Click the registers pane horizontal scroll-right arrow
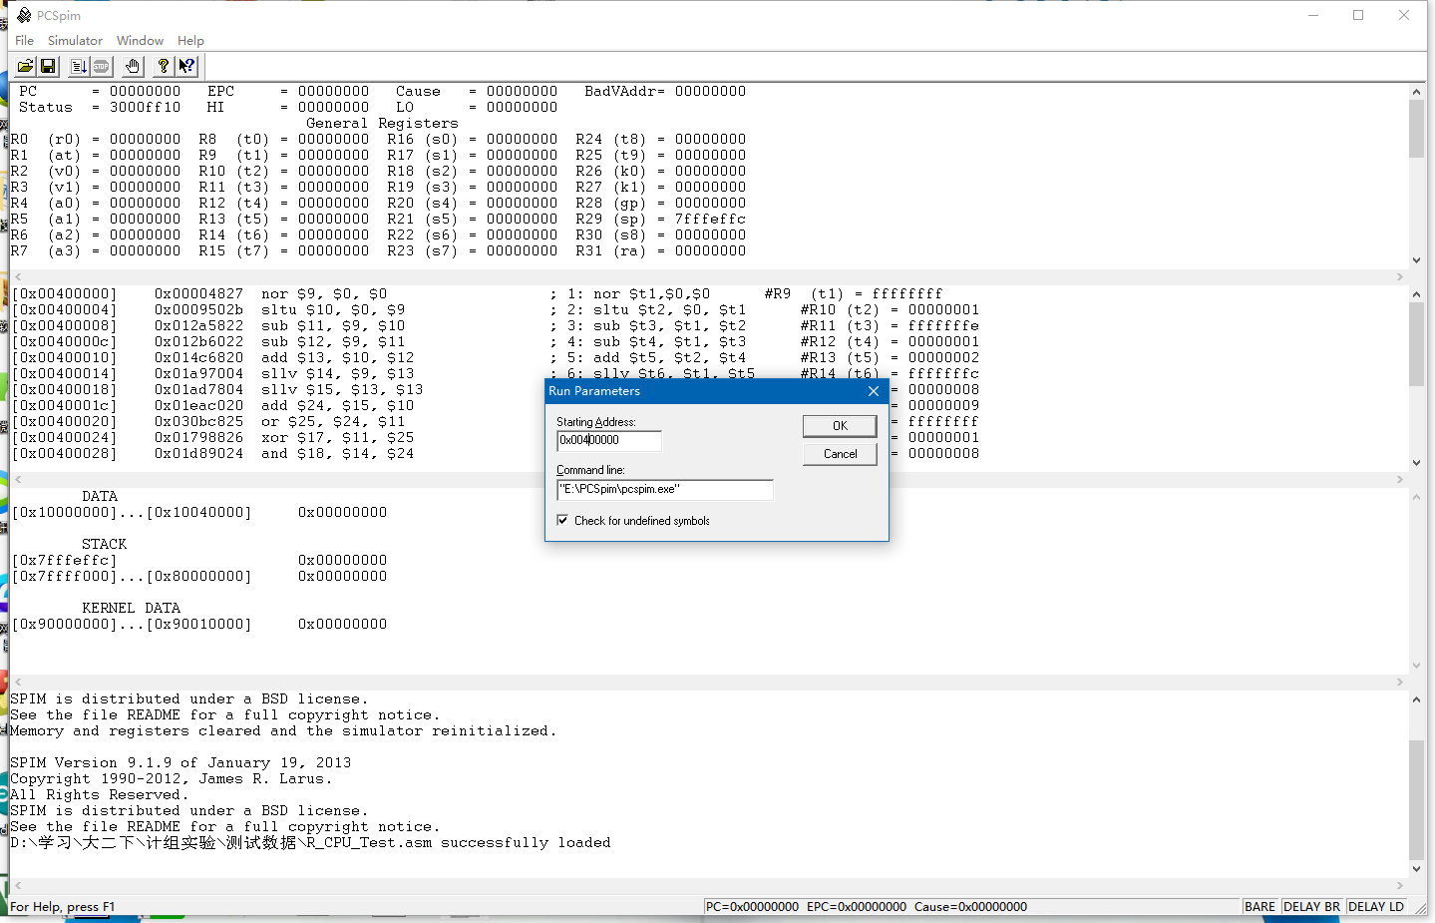1435x923 pixels. (1400, 276)
